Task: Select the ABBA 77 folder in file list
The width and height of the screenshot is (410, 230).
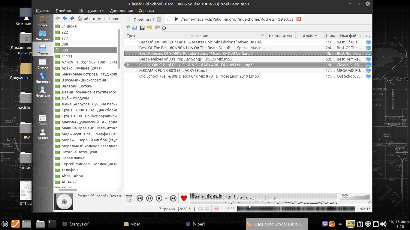Action: (x=69, y=182)
